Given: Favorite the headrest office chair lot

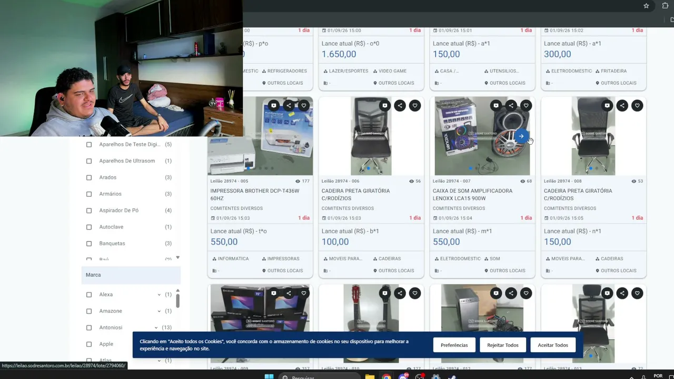Looking at the screenshot, I should 637,293.
